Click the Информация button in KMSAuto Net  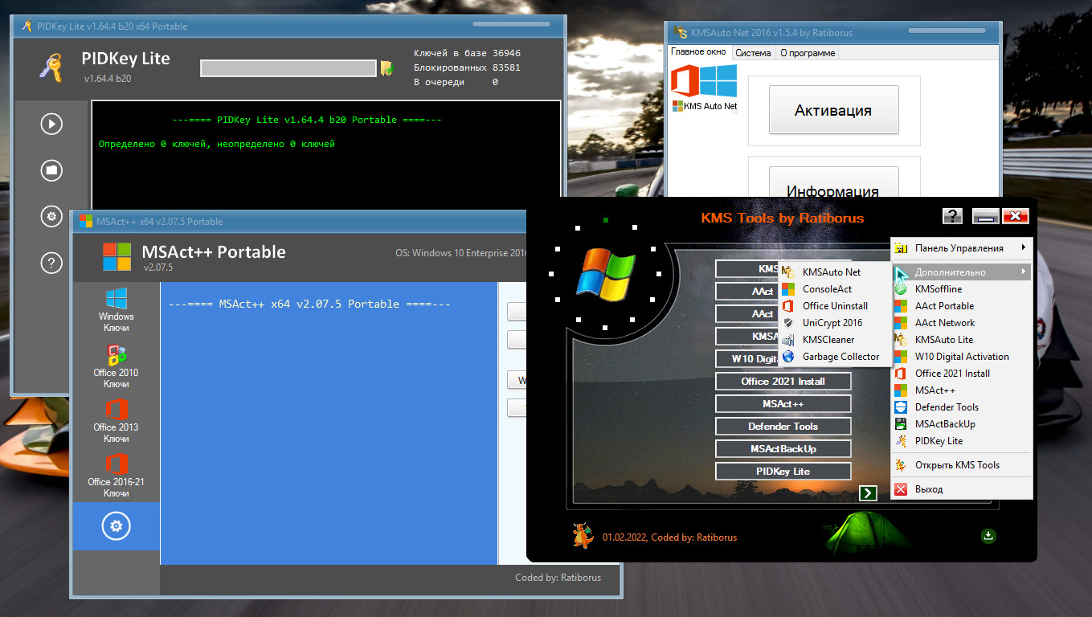(x=833, y=183)
